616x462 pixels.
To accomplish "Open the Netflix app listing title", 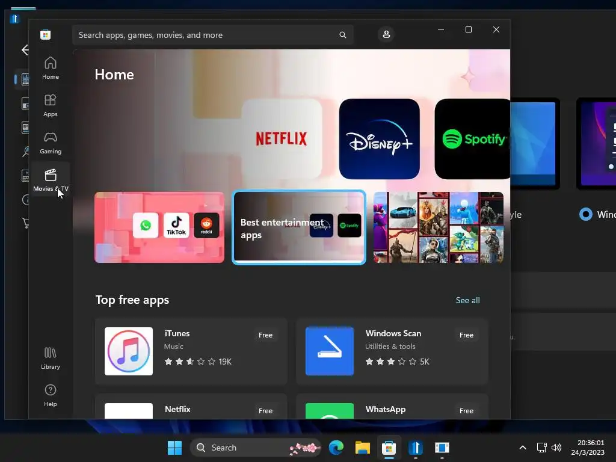I will point(177,409).
